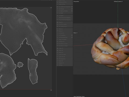Open the Remap entry
Screen dimensions: 129x97
pyautogui.click(x=64, y=65)
